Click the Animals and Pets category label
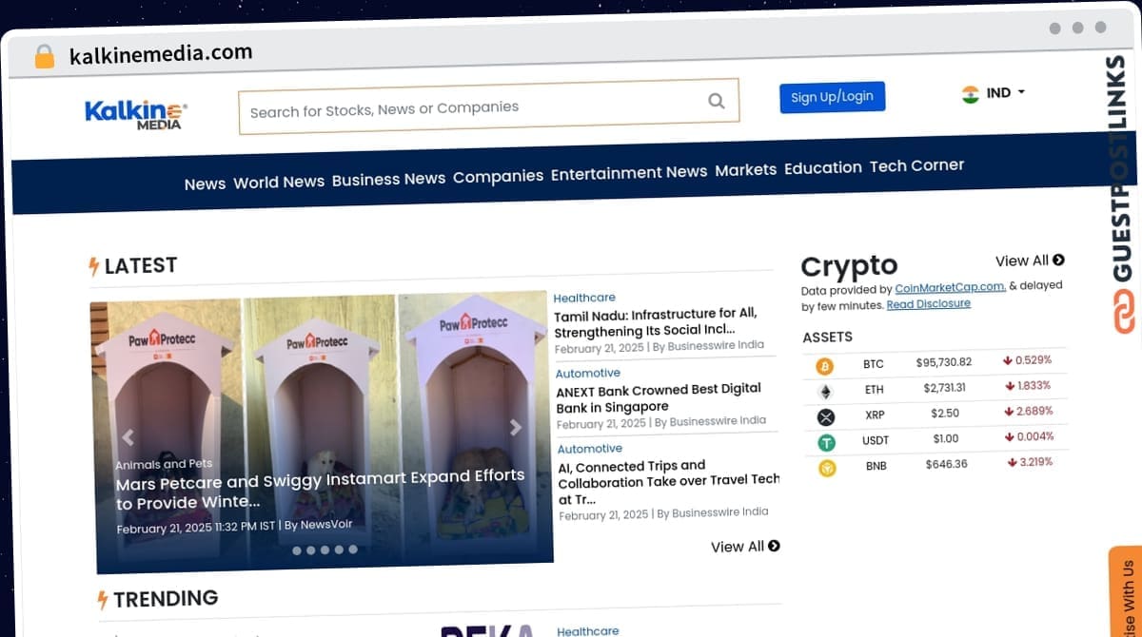The image size is (1142, 637). point(164,464)
